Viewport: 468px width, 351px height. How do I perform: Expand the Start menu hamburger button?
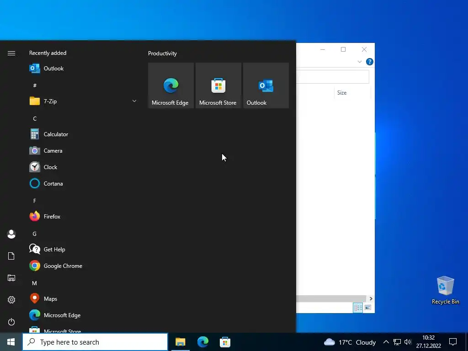11,53
